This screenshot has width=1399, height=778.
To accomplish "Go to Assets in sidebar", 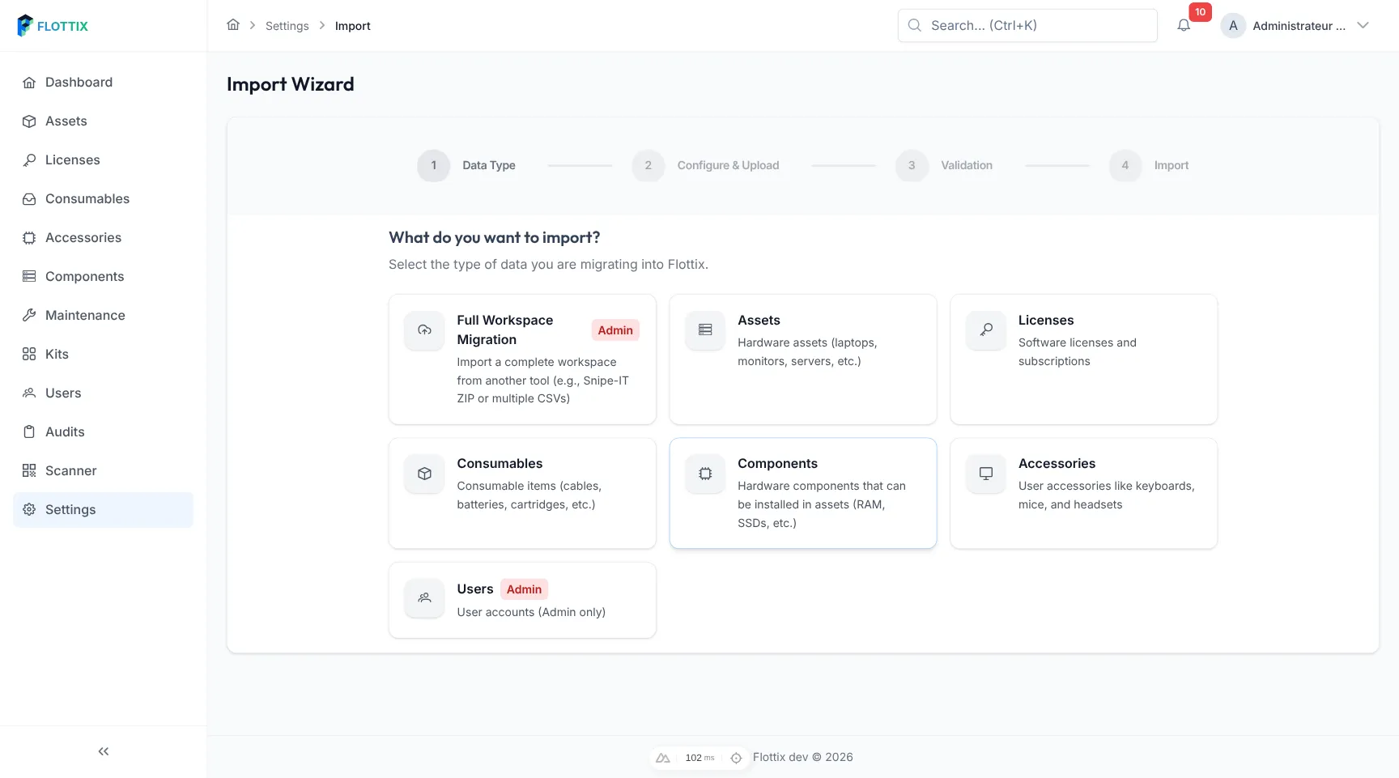I will (x=103, y=121).
